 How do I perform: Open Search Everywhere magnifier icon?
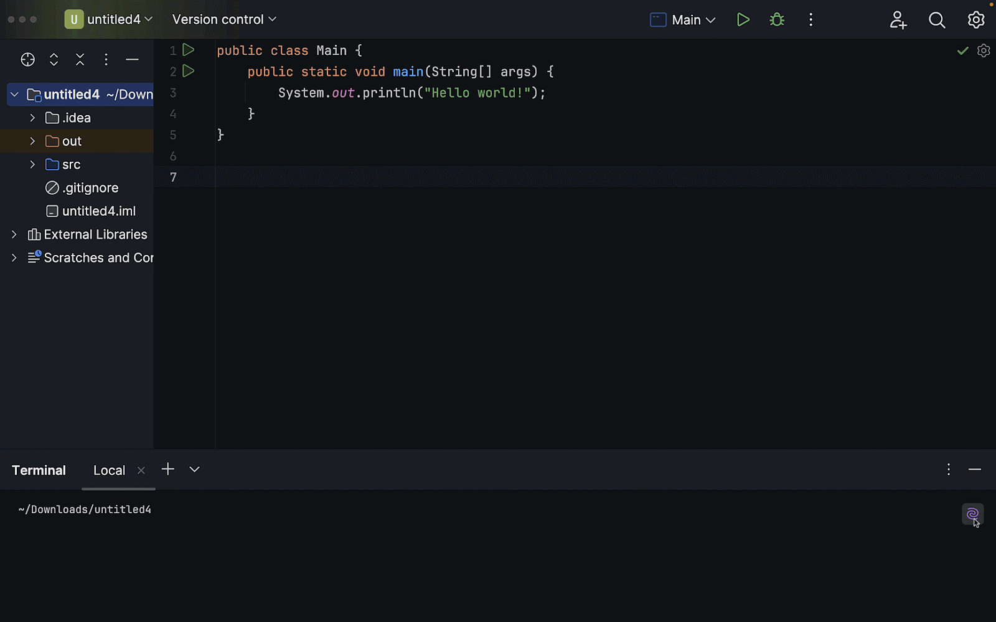click(x=937, y=20)
